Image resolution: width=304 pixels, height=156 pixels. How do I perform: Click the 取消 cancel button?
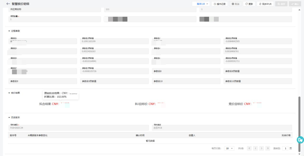235,4
